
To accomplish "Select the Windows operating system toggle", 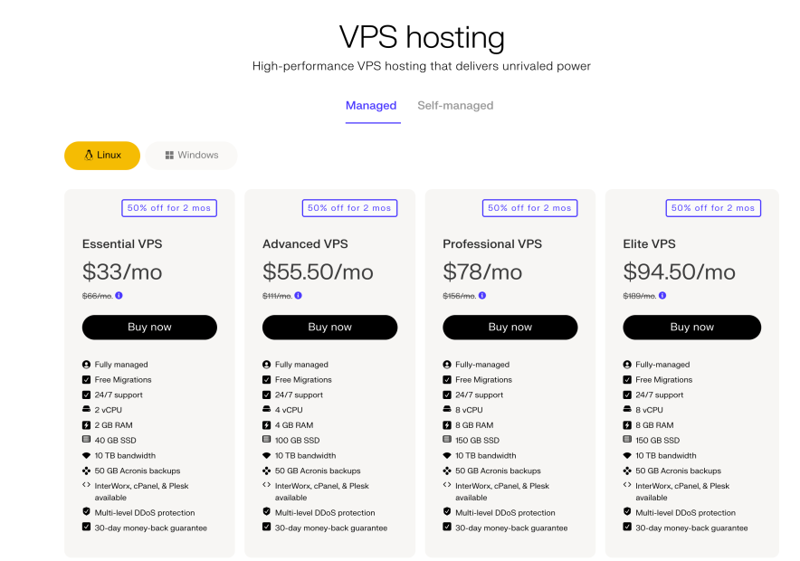I will click(192, 156).
